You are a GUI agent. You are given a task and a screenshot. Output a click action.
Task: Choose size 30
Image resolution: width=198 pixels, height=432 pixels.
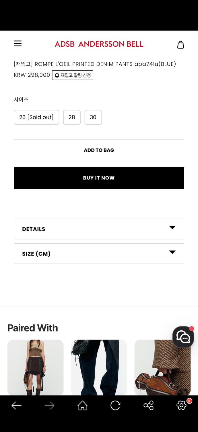[93, 117]
